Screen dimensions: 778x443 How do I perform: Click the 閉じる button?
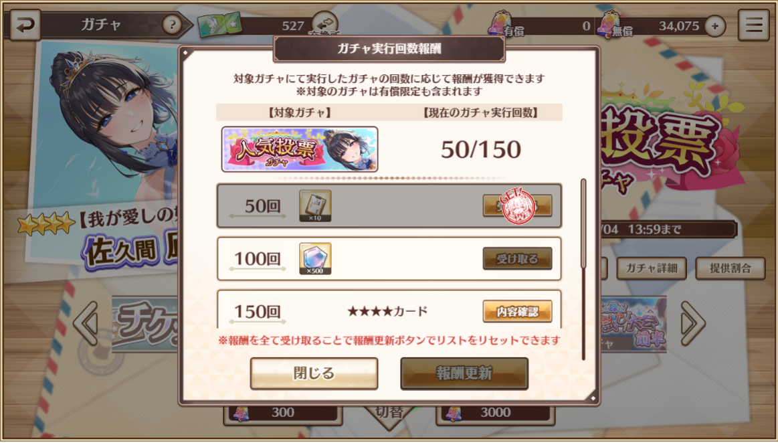pos(314,373)
